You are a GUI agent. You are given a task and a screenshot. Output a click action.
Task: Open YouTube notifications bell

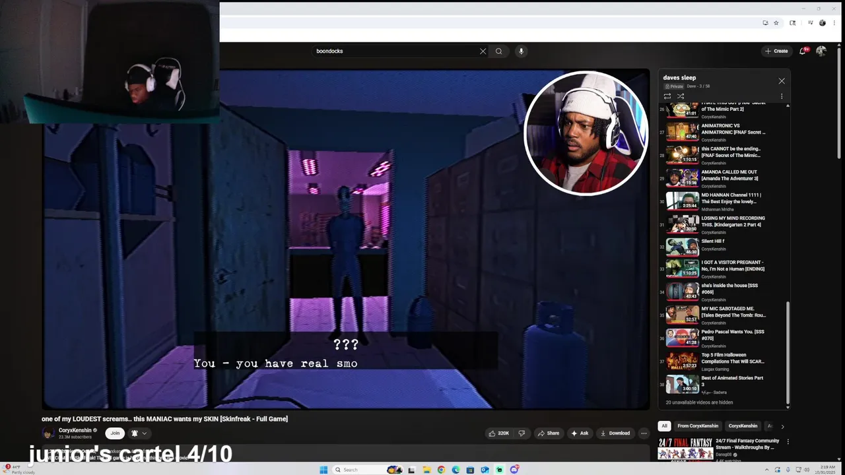803,51
